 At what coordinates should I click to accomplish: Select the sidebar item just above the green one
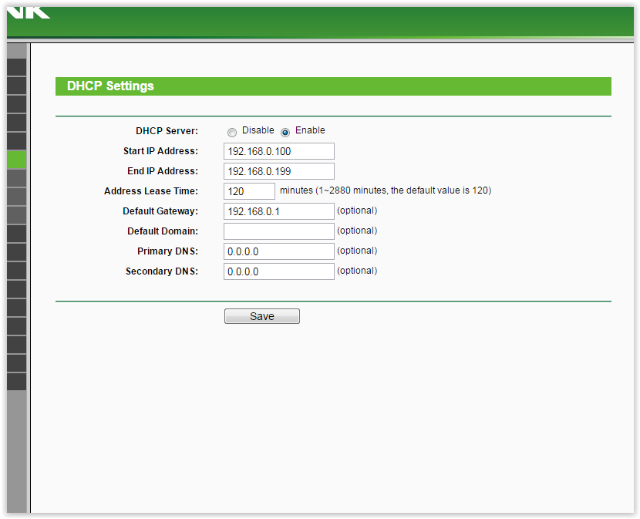(16, 141)
